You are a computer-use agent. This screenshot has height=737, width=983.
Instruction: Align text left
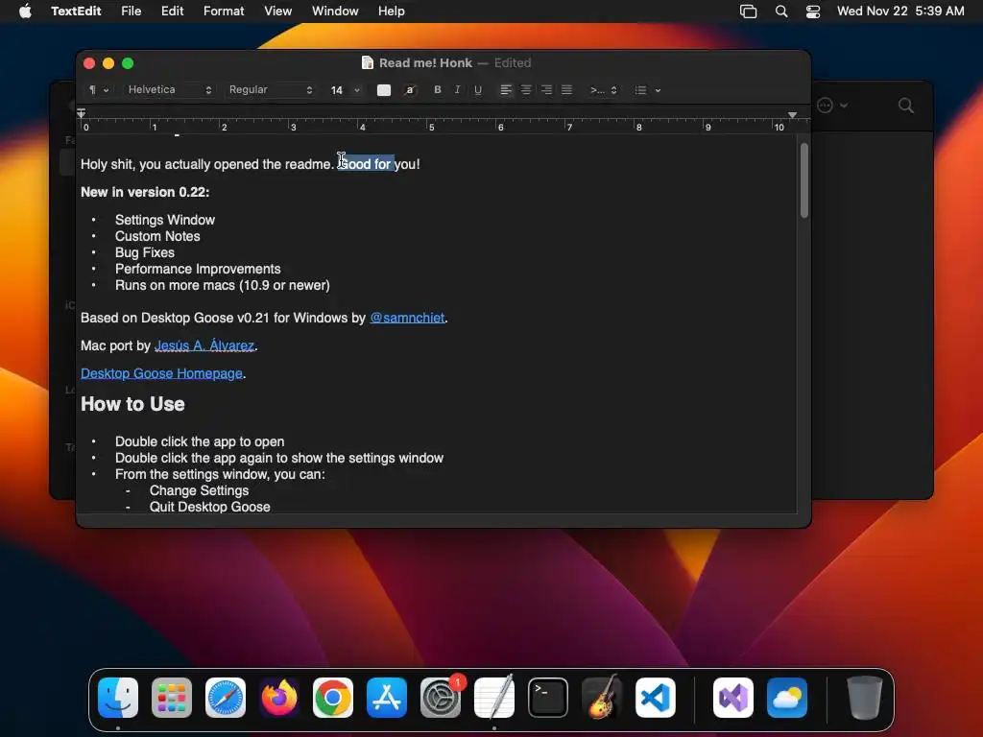click(x=506, y=89)
